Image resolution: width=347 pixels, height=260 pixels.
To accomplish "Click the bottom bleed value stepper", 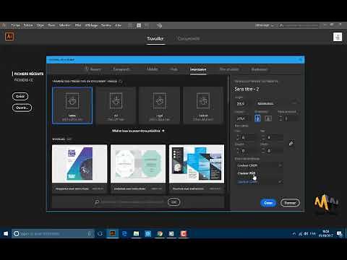I will click(263, 137).
